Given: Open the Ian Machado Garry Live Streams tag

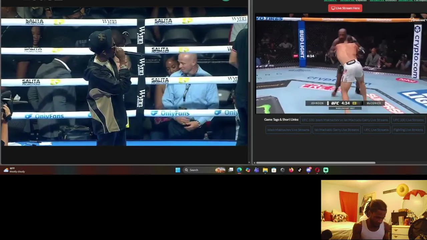Looking at the screenshot, I should coord(337,130).
